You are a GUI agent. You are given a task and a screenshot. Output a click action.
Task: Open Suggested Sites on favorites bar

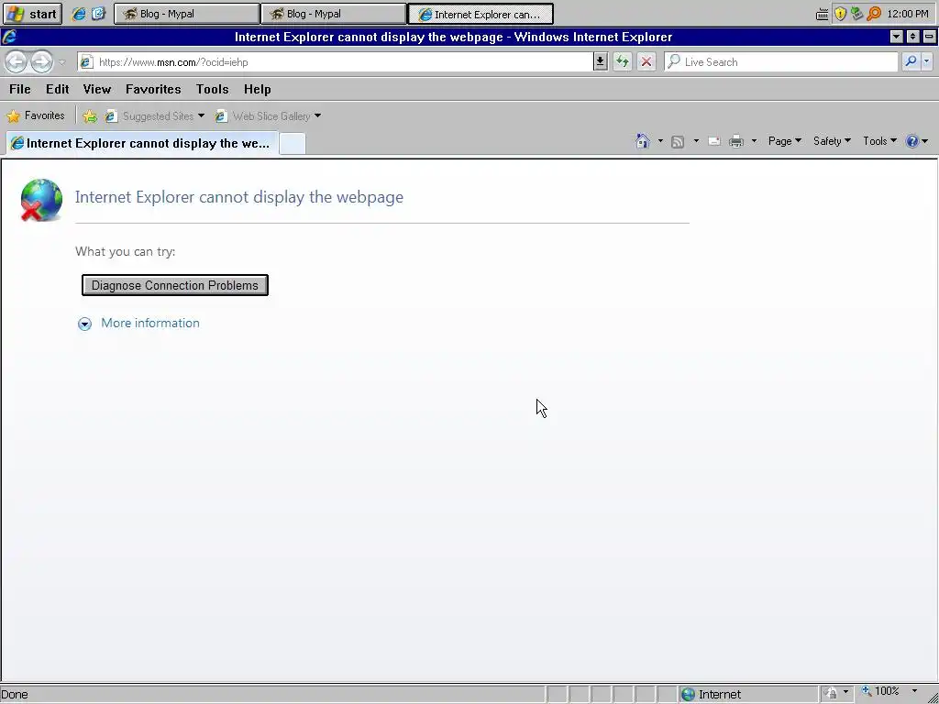[154, 116]
